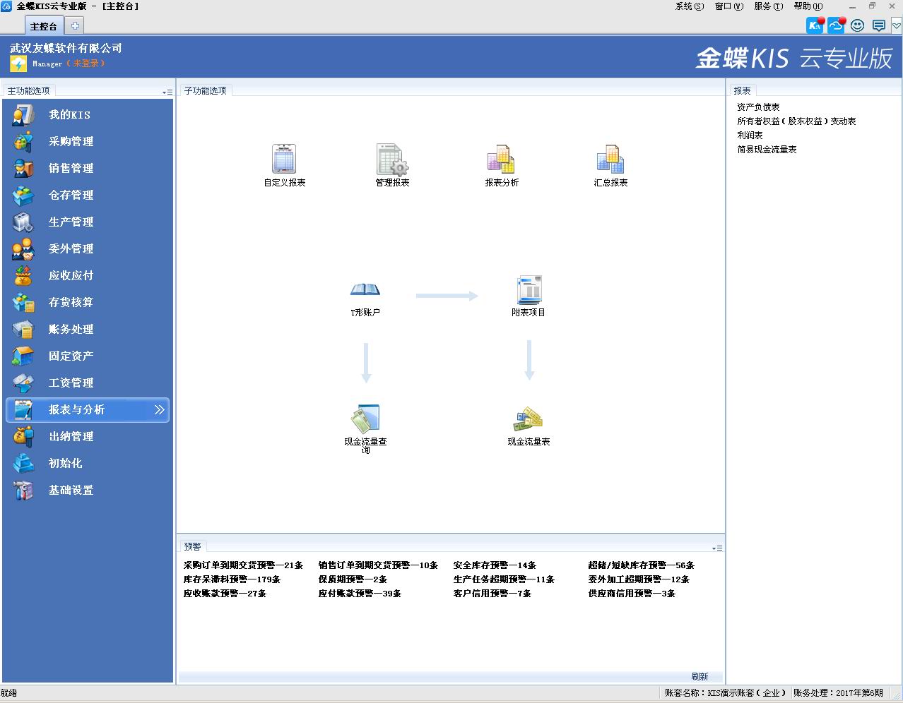Image resolution: width=903 pixels, height=703 pixels.
Task: Open 附表项目 schedule items icon
Action: [529, 289]
